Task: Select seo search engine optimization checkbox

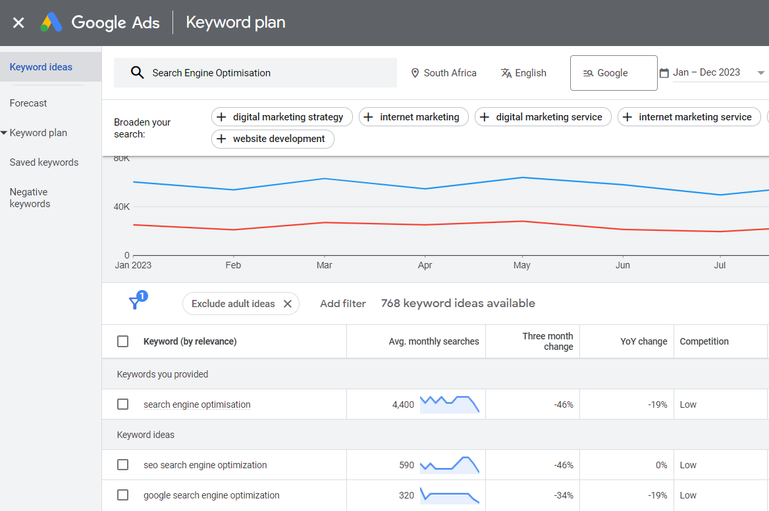Action: pyautogui.click(x=122, y=465)
